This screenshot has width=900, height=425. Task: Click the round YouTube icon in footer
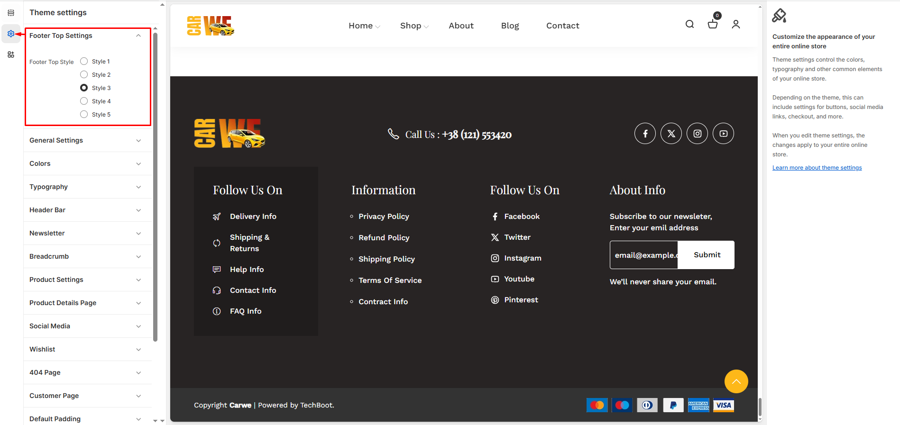[723, 134]
